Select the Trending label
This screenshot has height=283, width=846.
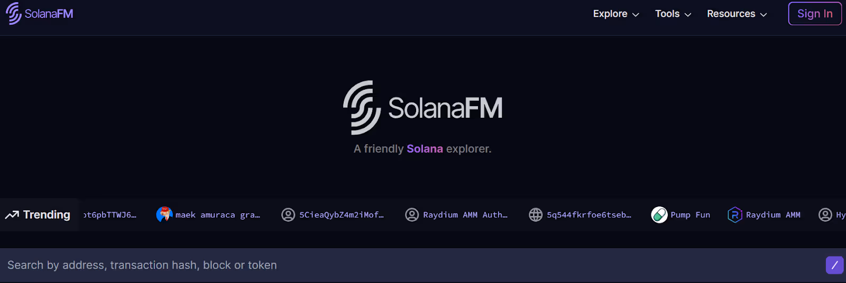pos(47,215)
